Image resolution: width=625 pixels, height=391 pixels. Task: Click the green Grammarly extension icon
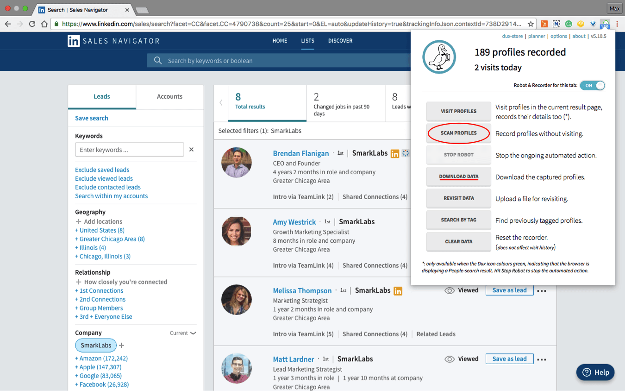click(569, 24)
